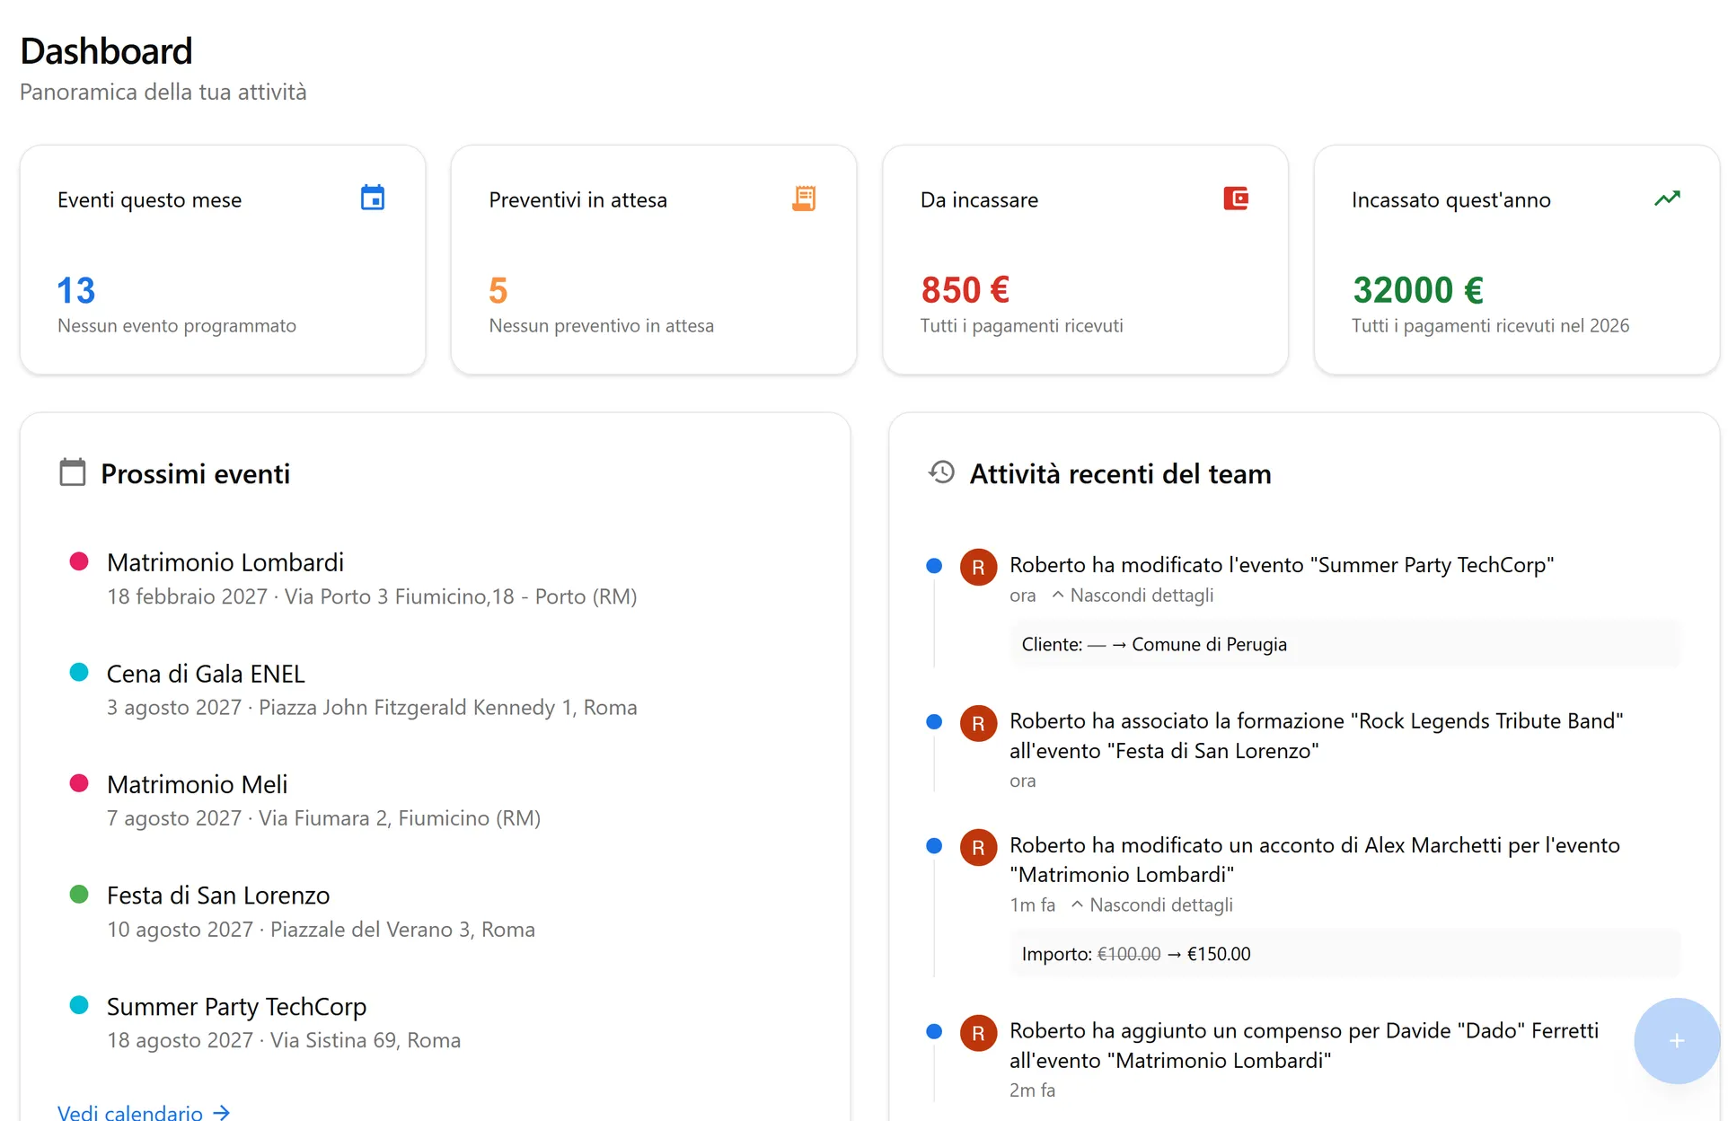
Task: Select the Matrimonio Lombardi event entry
Action: point(225,562)
